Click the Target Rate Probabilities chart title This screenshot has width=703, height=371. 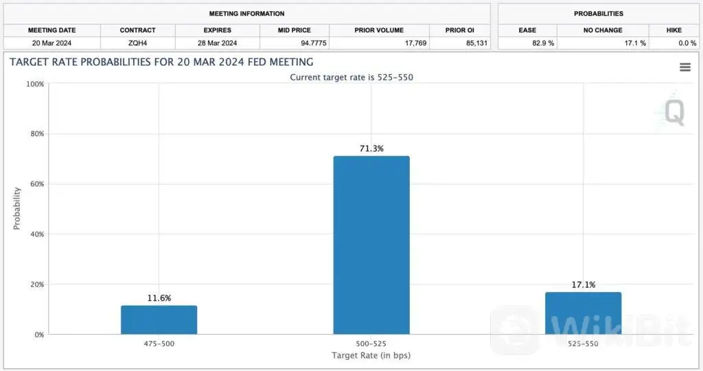point(161,62)
